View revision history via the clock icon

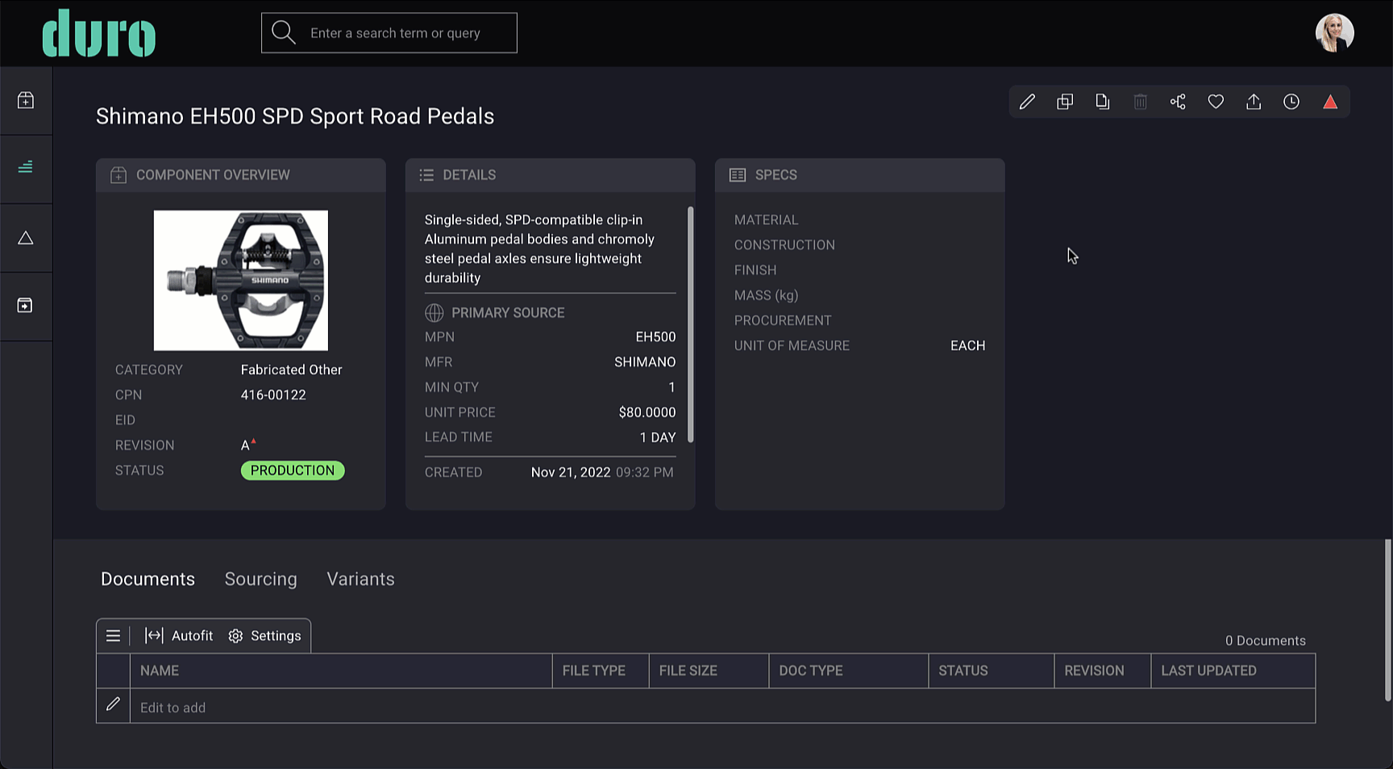coord(1291,102)
